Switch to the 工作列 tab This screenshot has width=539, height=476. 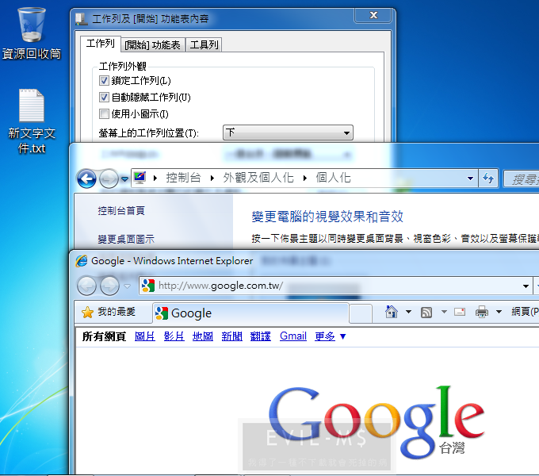point(101,44)
